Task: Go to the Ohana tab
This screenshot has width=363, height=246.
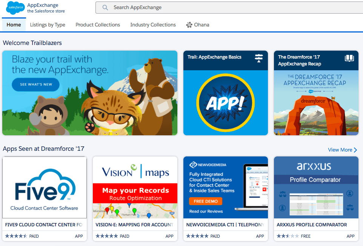Action: tap(198, 25)
